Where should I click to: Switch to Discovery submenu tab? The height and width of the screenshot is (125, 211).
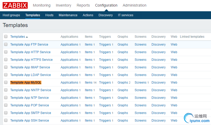pos(106,15)
